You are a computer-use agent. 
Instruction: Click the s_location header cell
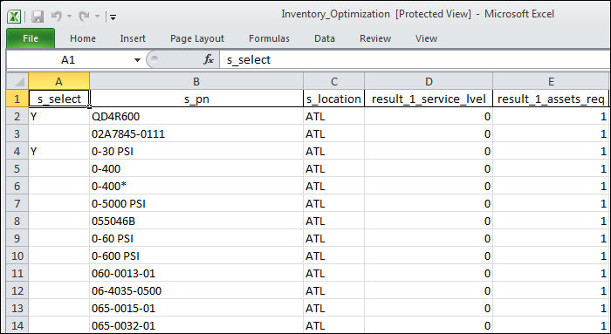334,99
